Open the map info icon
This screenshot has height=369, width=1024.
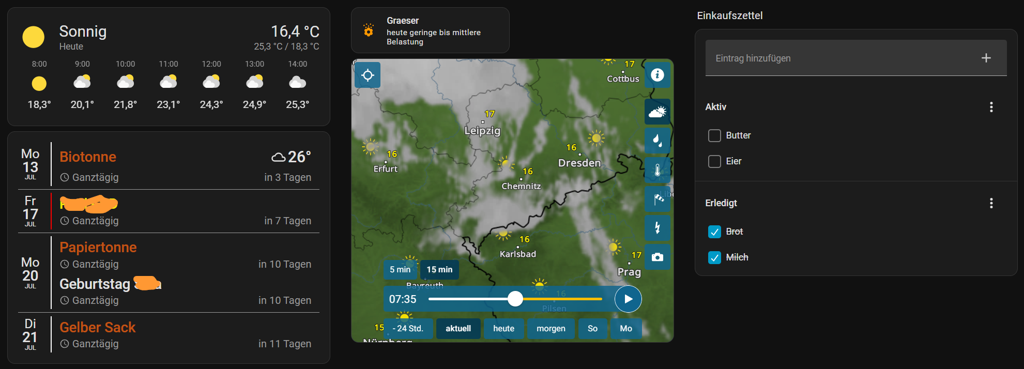(658, 75)
